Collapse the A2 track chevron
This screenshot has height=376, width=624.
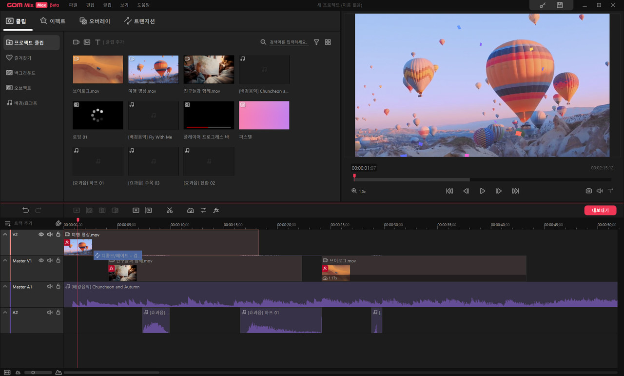pyautogui.click(x=5, y=312)
